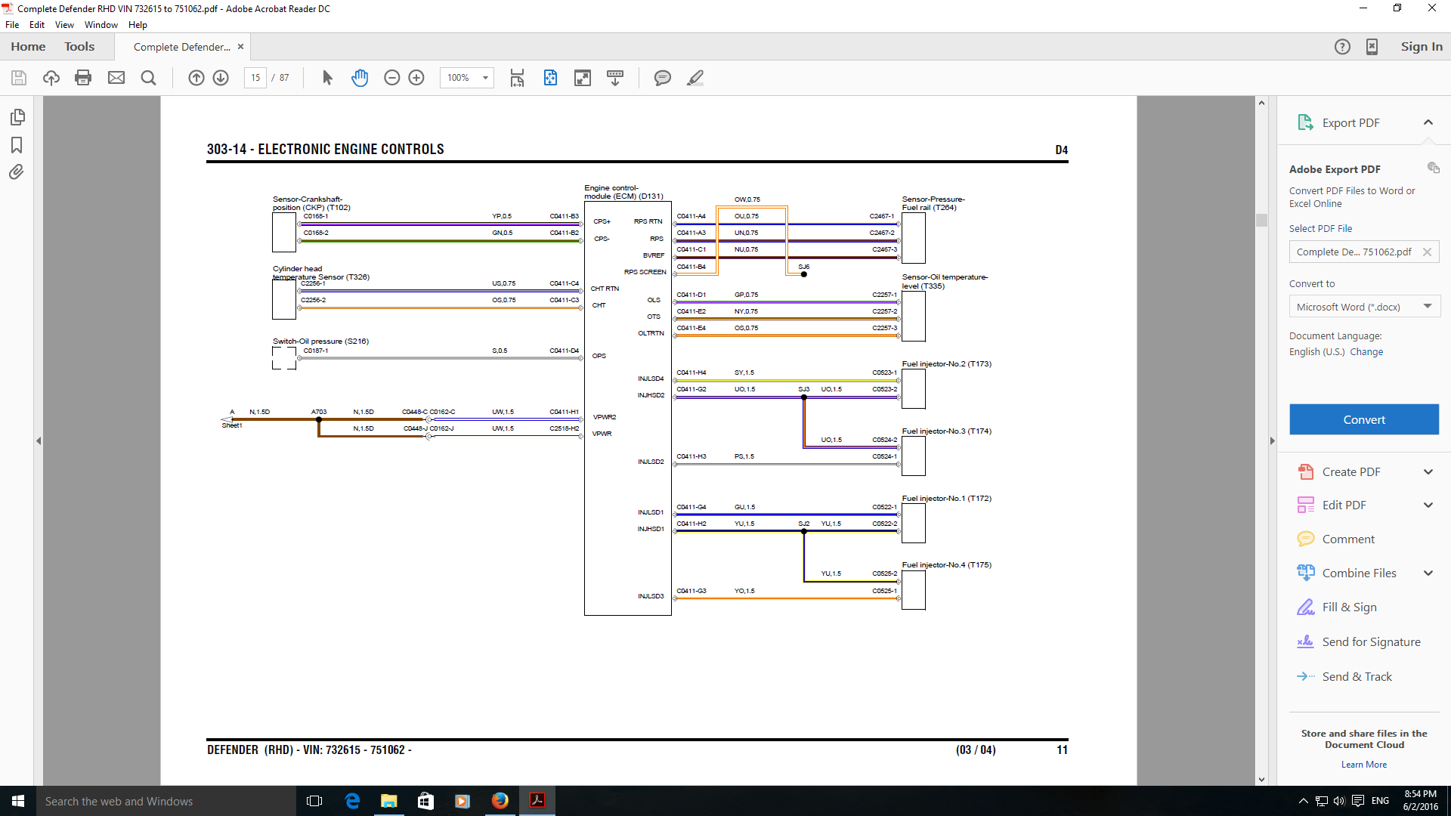
Task: Enter full screen mode icon
Action: (583, 78)
